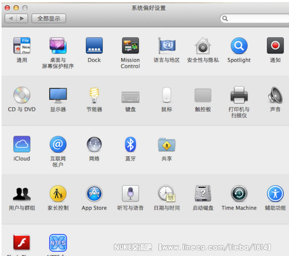Image resolution: width=289 pixels, height=256 pixels.
Task: Open 安全性与隐私 preferences
Action: click(x=203, y=46)
